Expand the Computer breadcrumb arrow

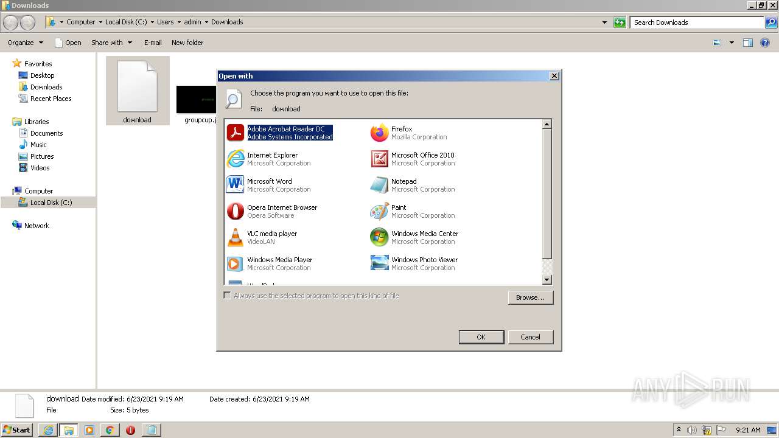point(100,22)
